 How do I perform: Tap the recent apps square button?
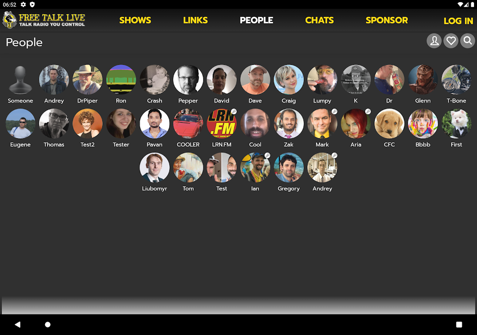point(459,325)
